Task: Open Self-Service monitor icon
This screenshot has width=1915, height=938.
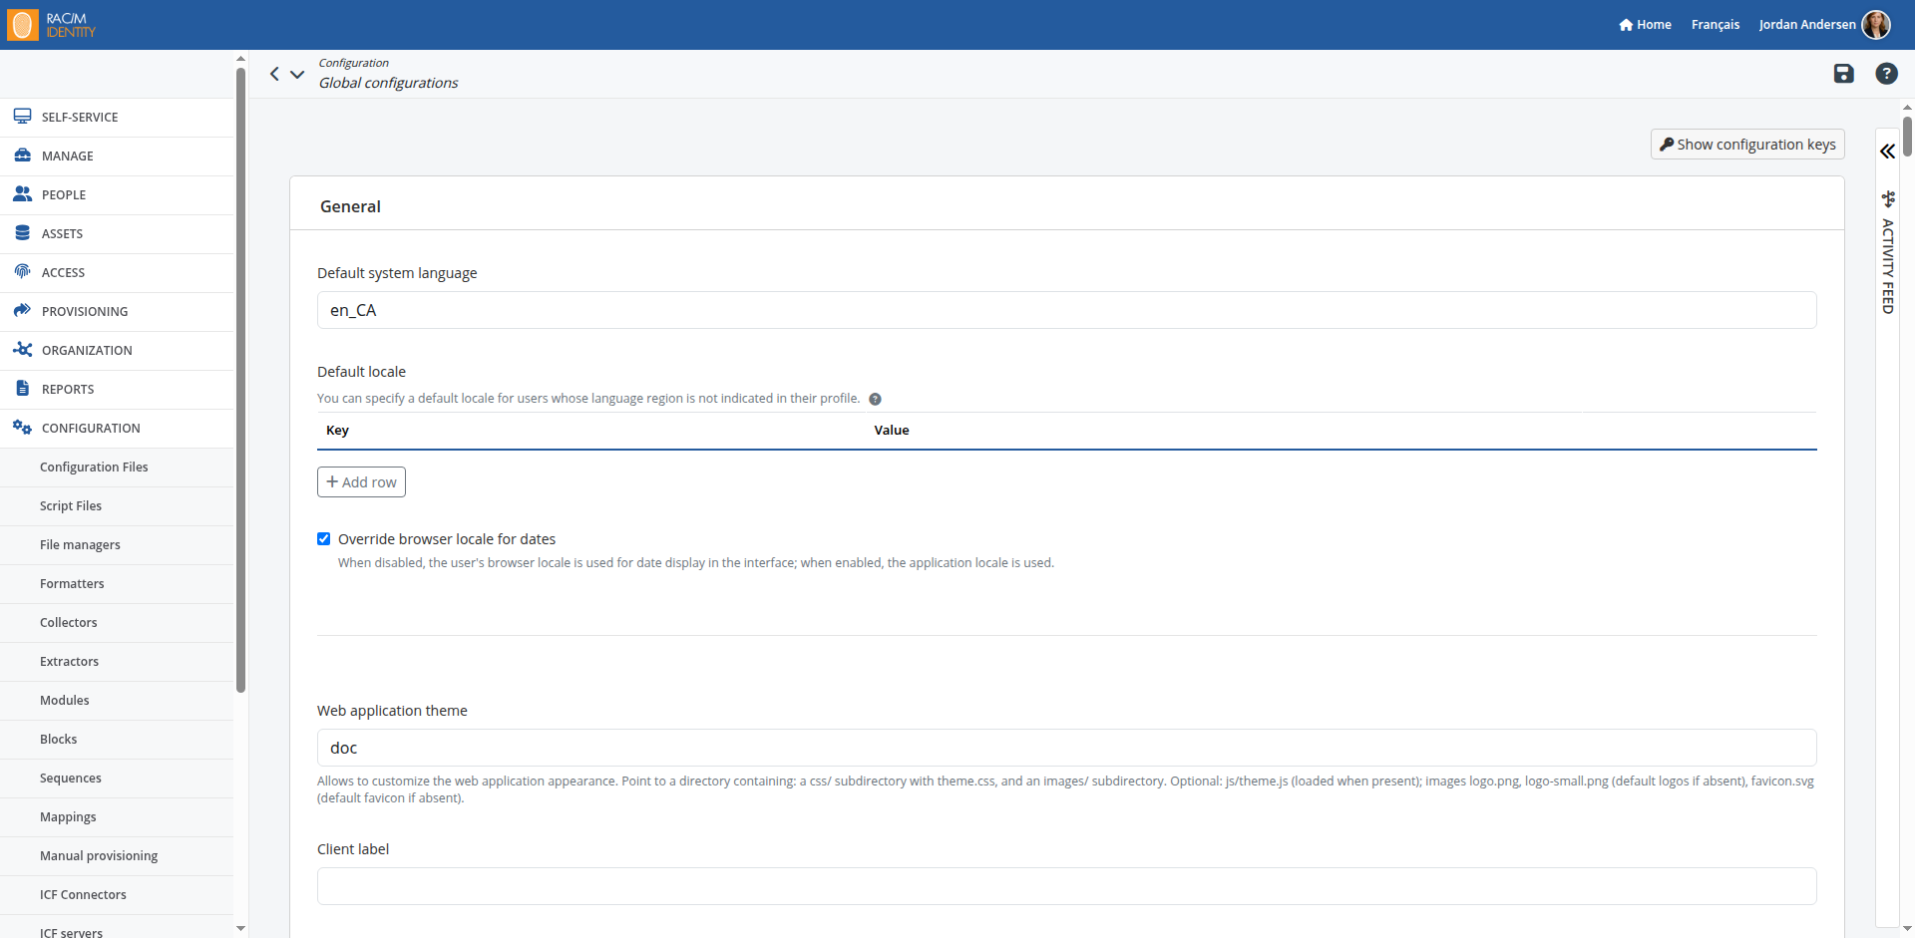Action: pyautogui.click(x=22, y=117)
